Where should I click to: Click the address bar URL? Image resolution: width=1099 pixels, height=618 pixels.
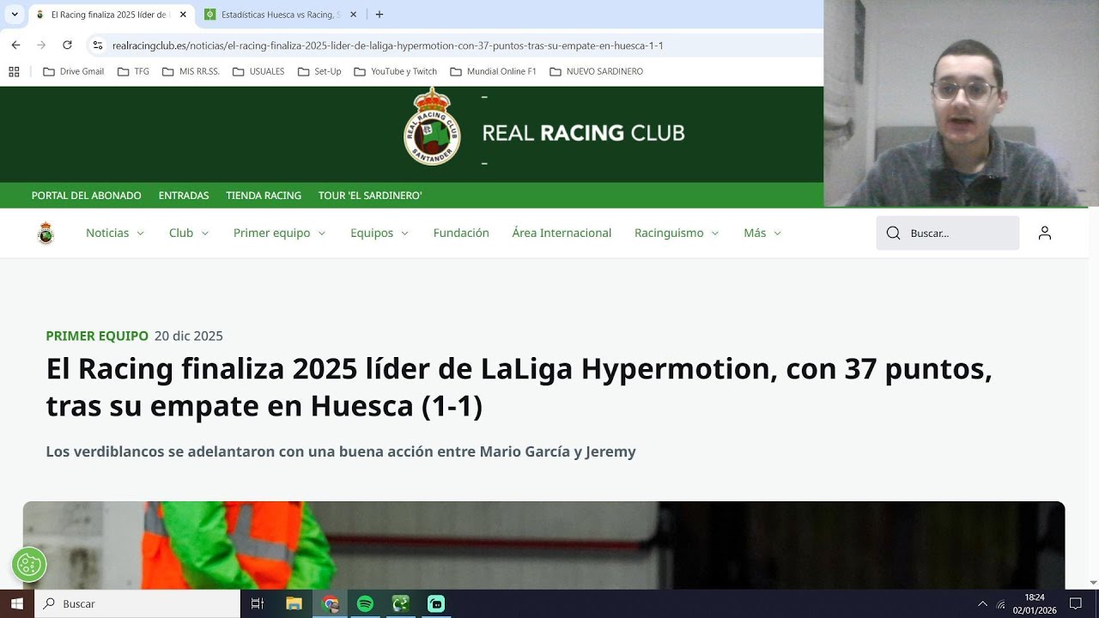[387, 45]
